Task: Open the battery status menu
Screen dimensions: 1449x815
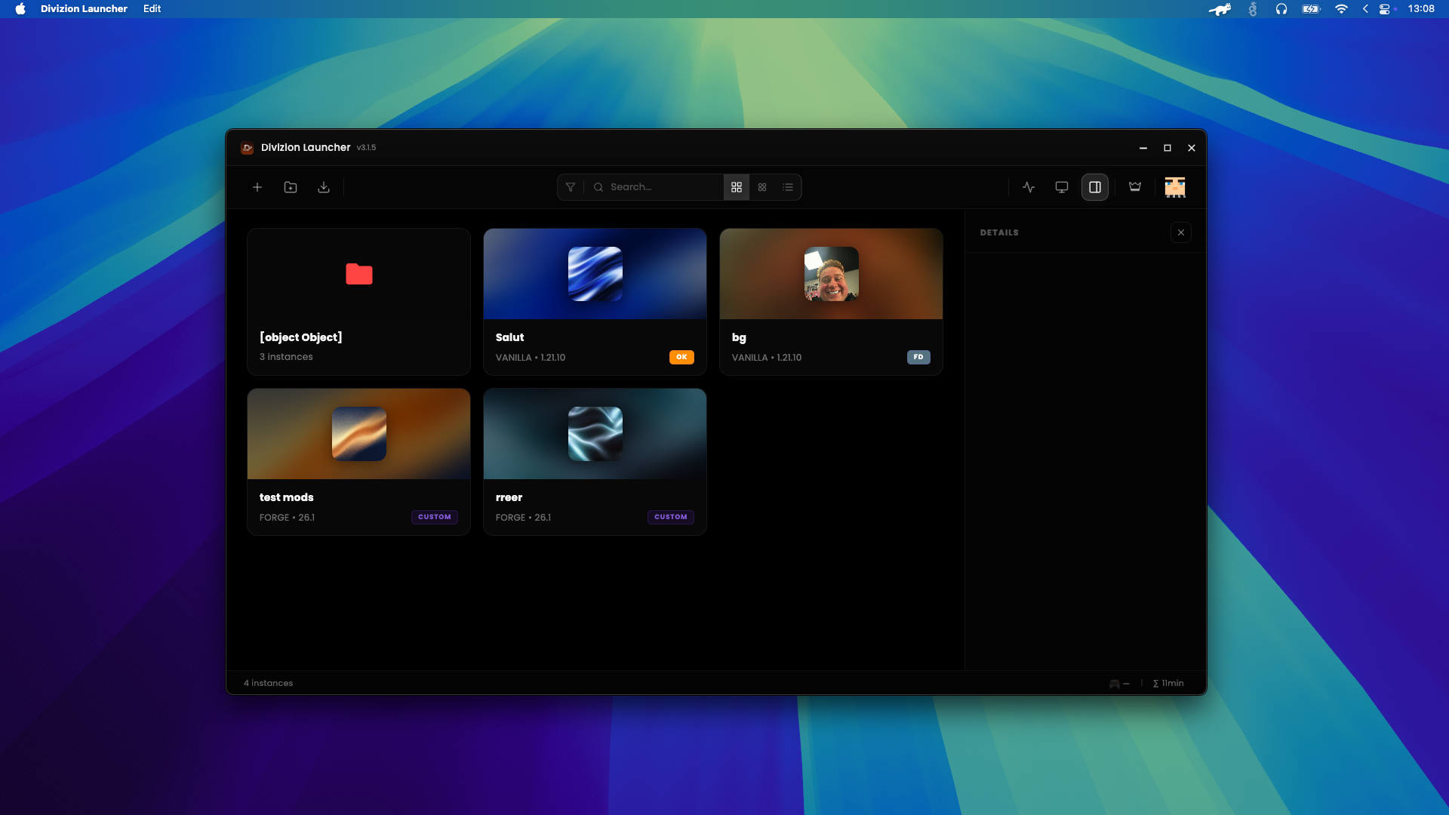Action: [1312, 9]
